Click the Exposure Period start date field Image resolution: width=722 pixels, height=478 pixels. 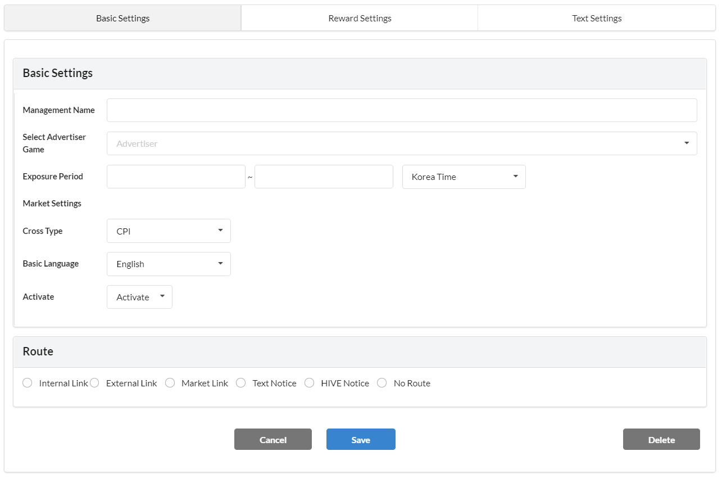pos(176,177)
